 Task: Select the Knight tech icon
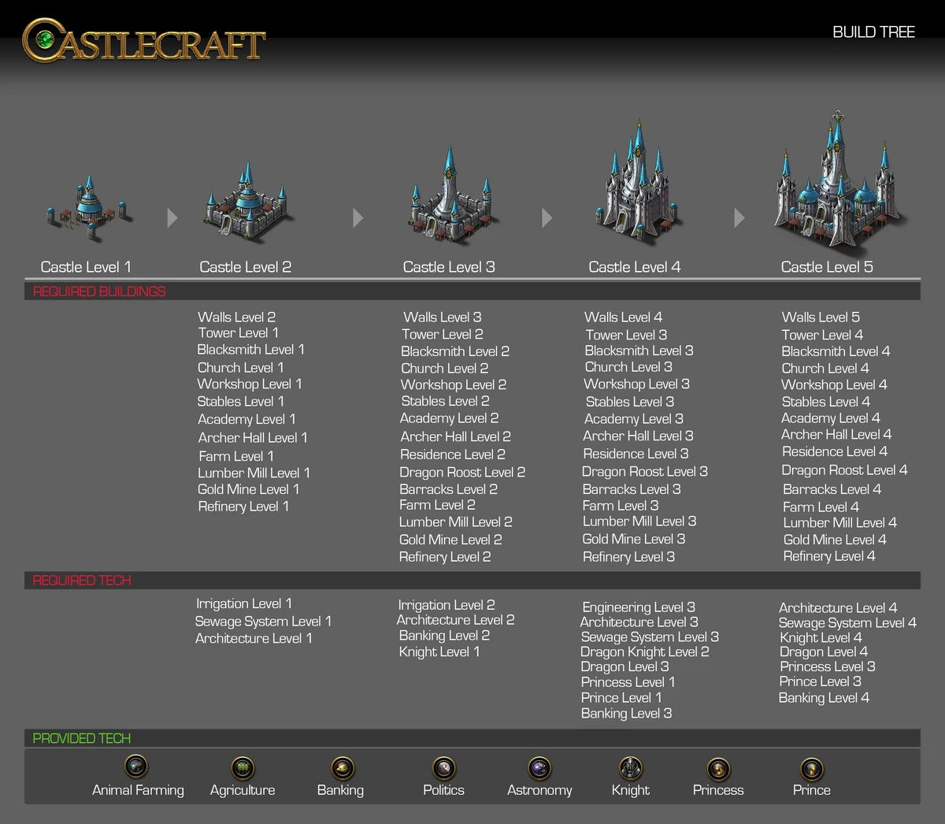coord(630,768)
